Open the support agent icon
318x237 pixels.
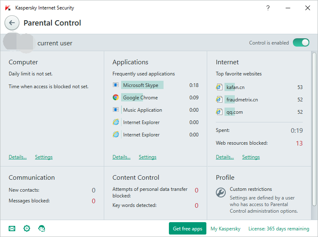pyautogui.click(x=42, y=228)
